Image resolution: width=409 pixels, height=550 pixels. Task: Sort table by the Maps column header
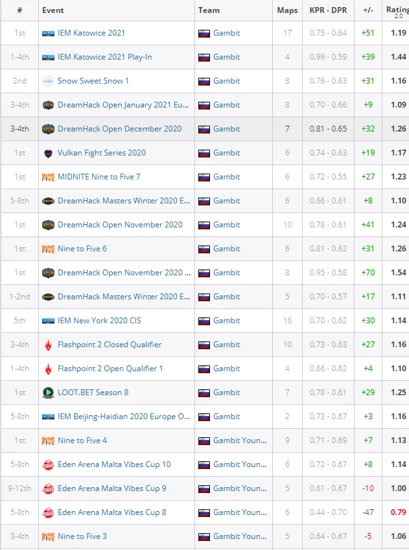pos(287,10)
